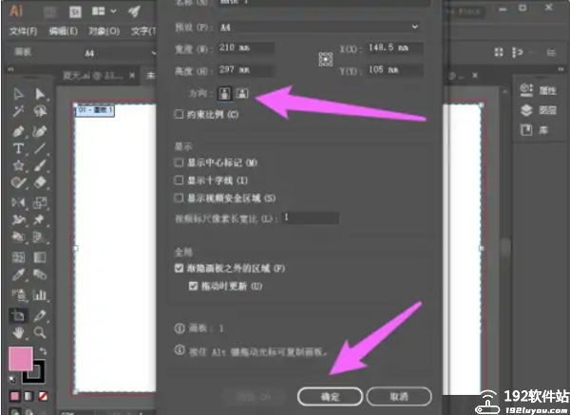Select the Puppet Warp pin tool
The image size is (570, 415).
(39, 219)
